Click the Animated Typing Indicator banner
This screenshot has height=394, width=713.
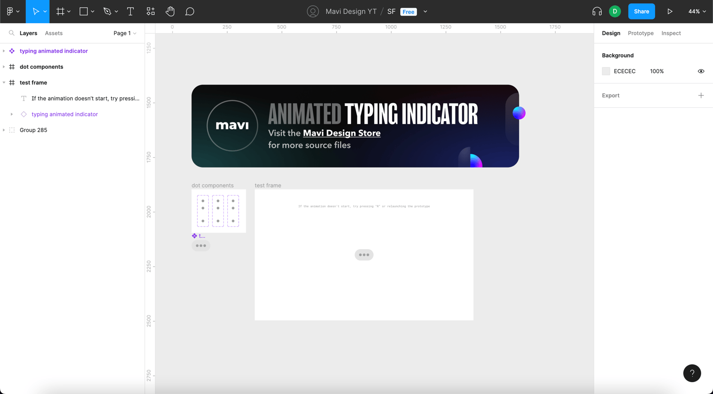click(355, 126)
